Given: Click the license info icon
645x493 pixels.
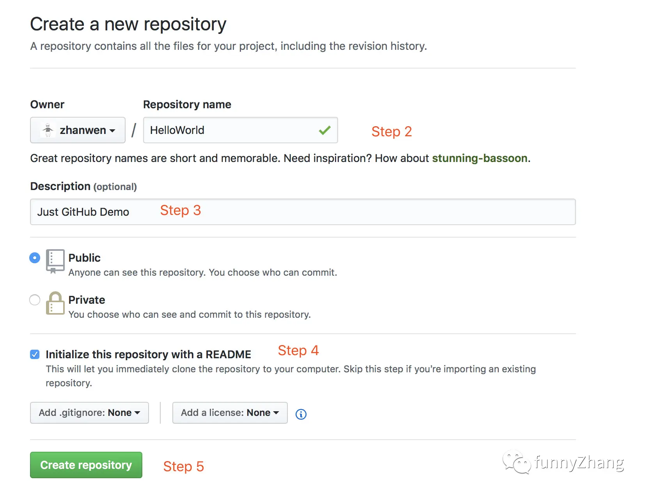Looking at the screenshot, I should (301, 414).
